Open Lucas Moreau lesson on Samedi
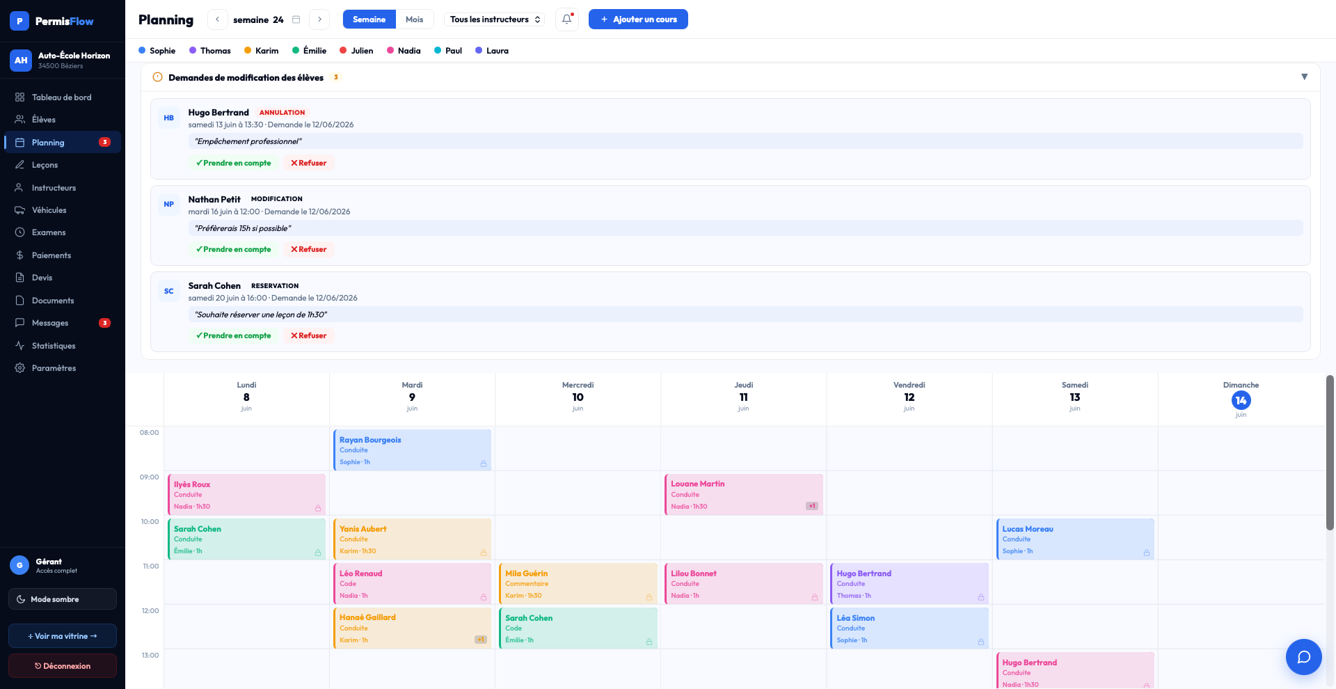The height and width of the screenshot is (689, 1336). click(1075, 539)
